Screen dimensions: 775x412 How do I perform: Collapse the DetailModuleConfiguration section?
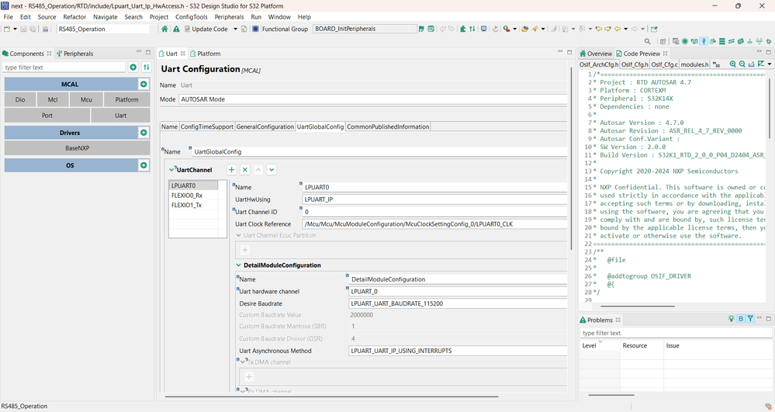pos(238,265)
